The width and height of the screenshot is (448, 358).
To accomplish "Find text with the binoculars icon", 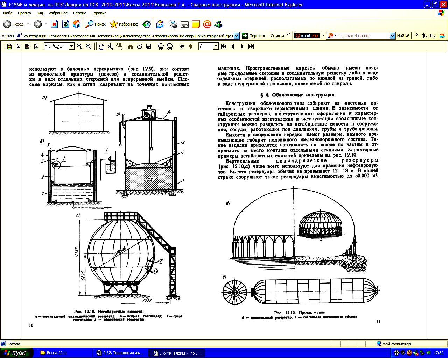I will (x=131, y=46).
